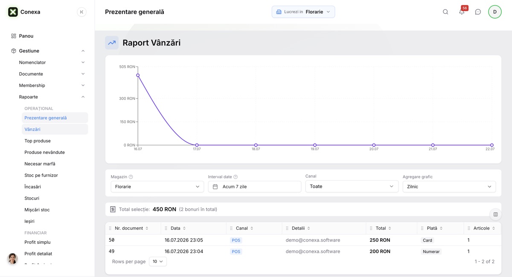512x277 pixels.
Task: Click the Acum 7 zile date field
Action: tap(255, 187)
